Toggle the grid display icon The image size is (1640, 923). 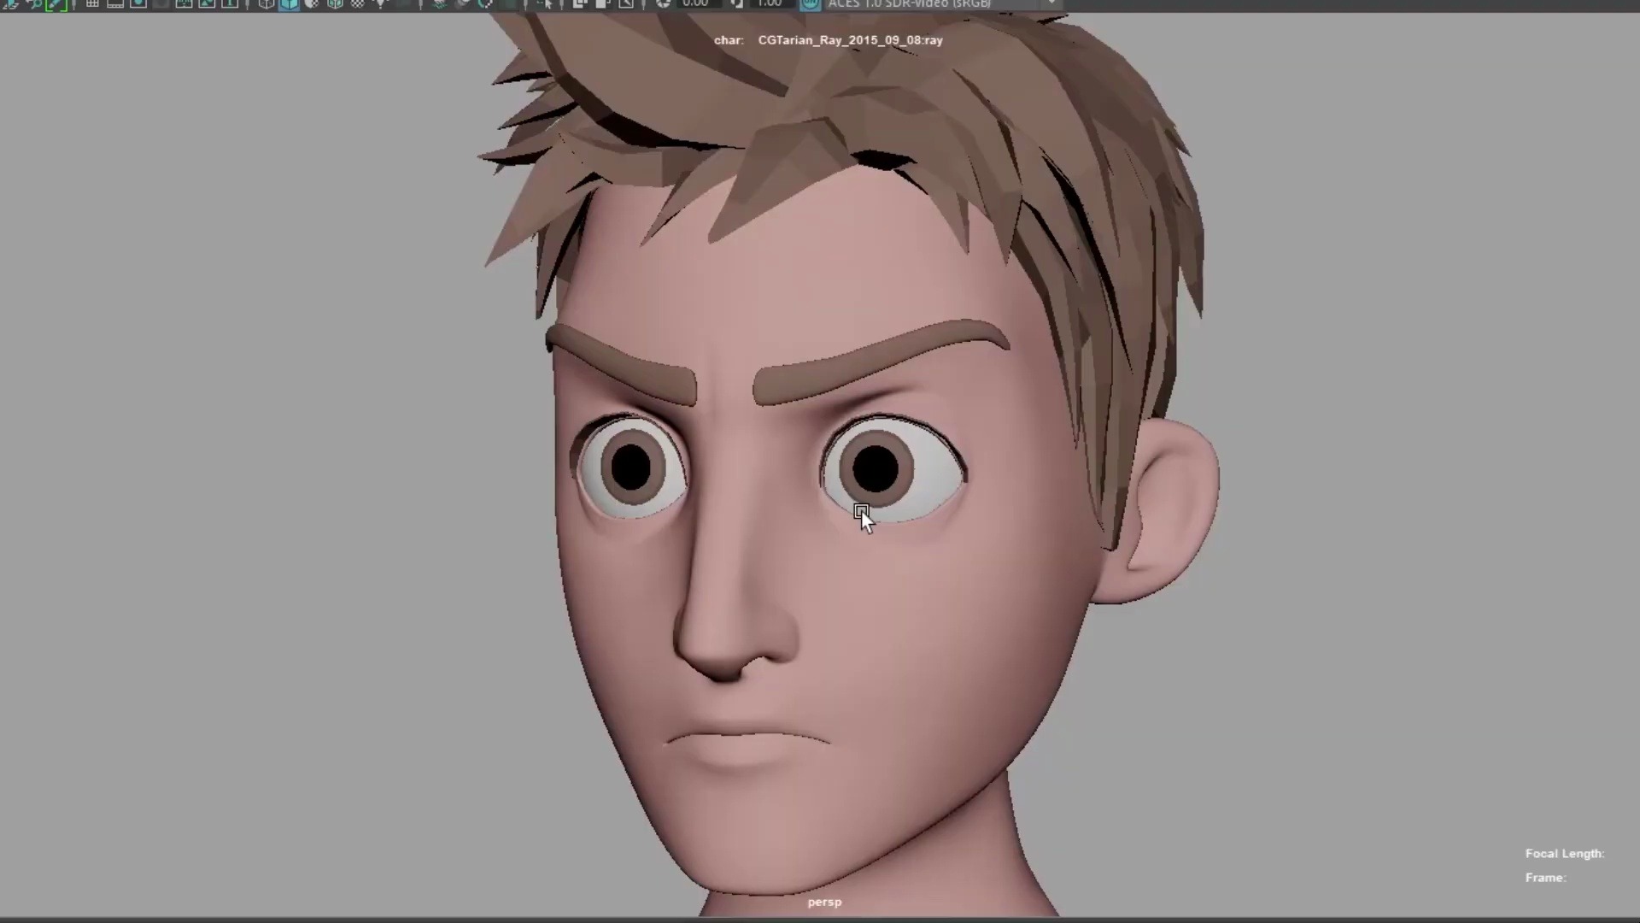coord(93,5)
